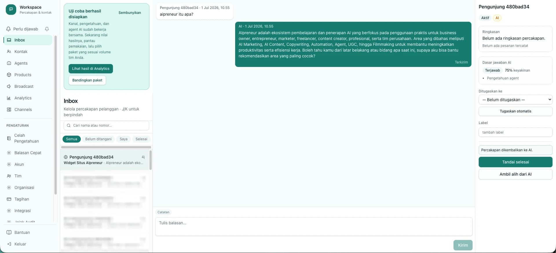Click the Tandai selesai button
The height and width of the screenshot is (253, 556).
click(515, 162)
